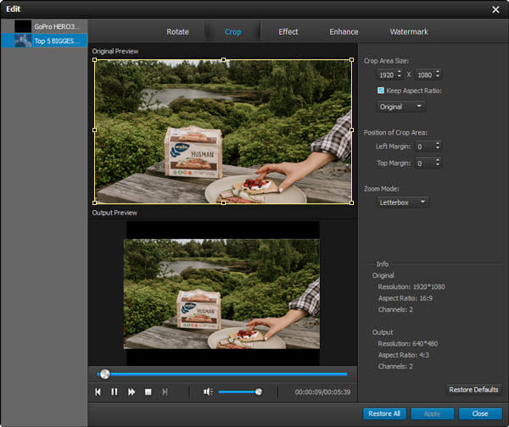Image resolution: width=509 pixels, height=427 pixels.
Task: Click Aspect Ratio 4:3 info text
Action: (x=404, y=355)
